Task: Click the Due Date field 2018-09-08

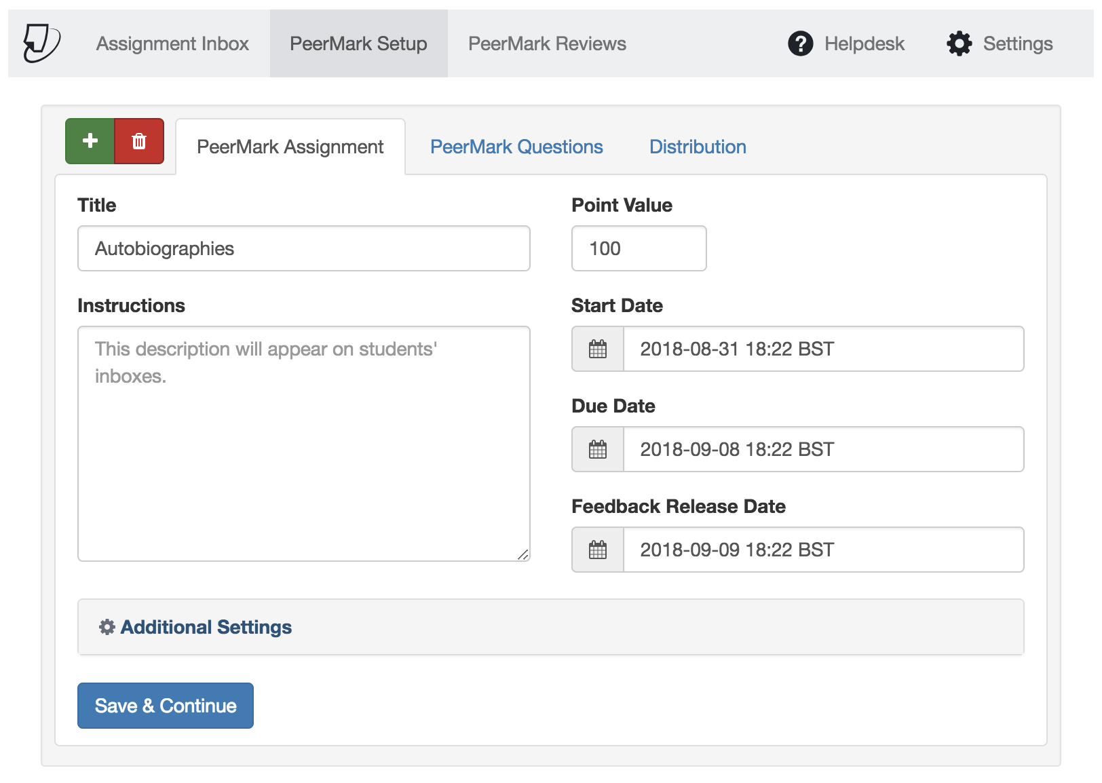Action: (x=824, y=449)
